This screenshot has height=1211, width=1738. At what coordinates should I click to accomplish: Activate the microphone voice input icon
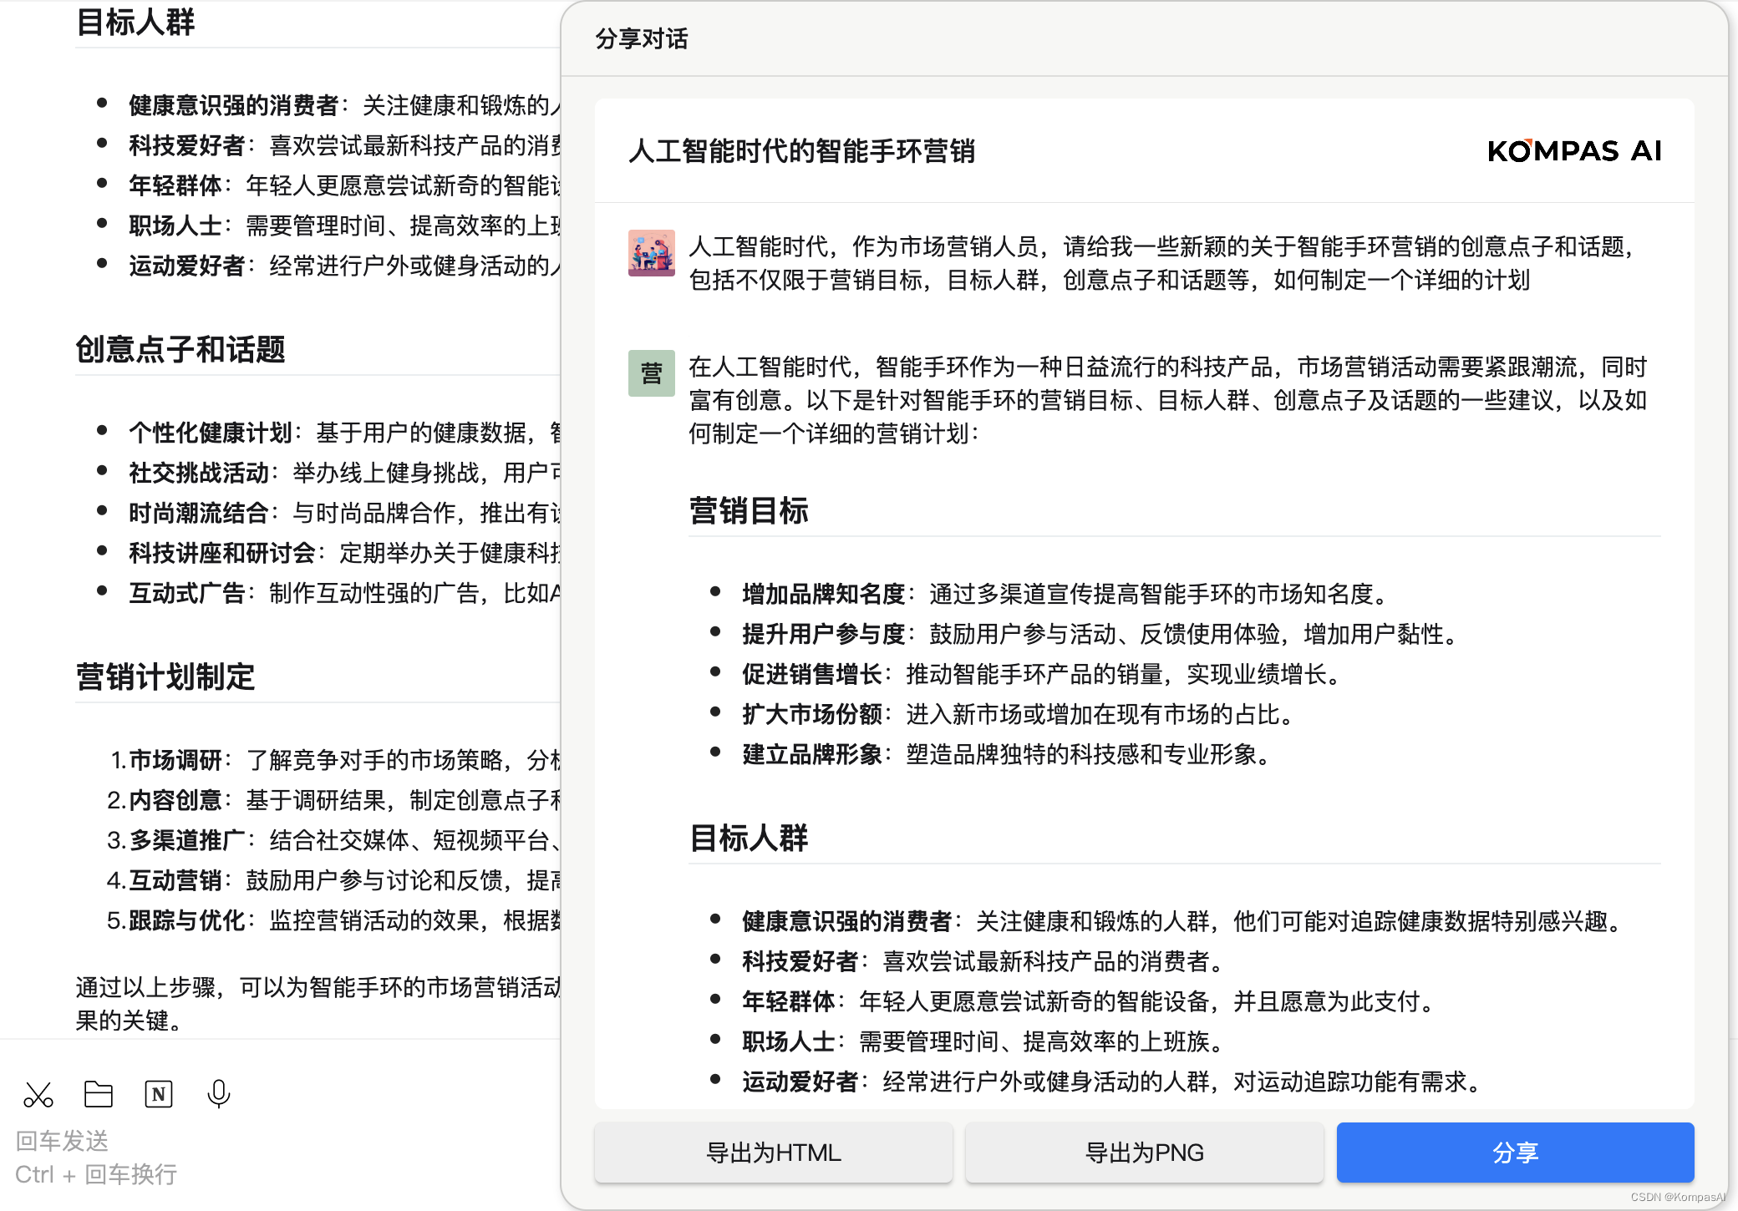coord(219,1094)
